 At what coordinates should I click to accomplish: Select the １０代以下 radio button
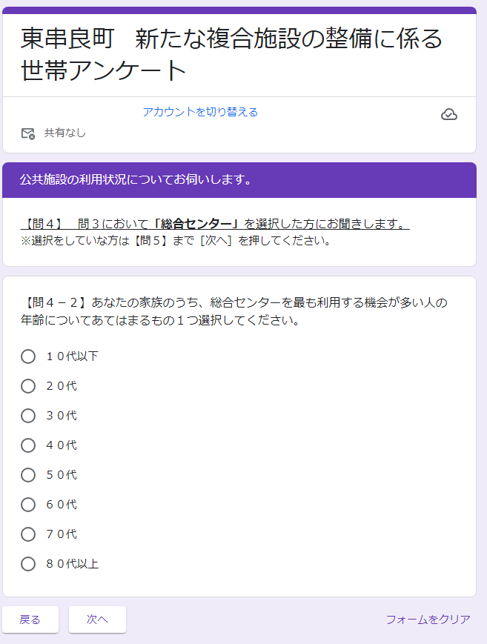(28, 356)
